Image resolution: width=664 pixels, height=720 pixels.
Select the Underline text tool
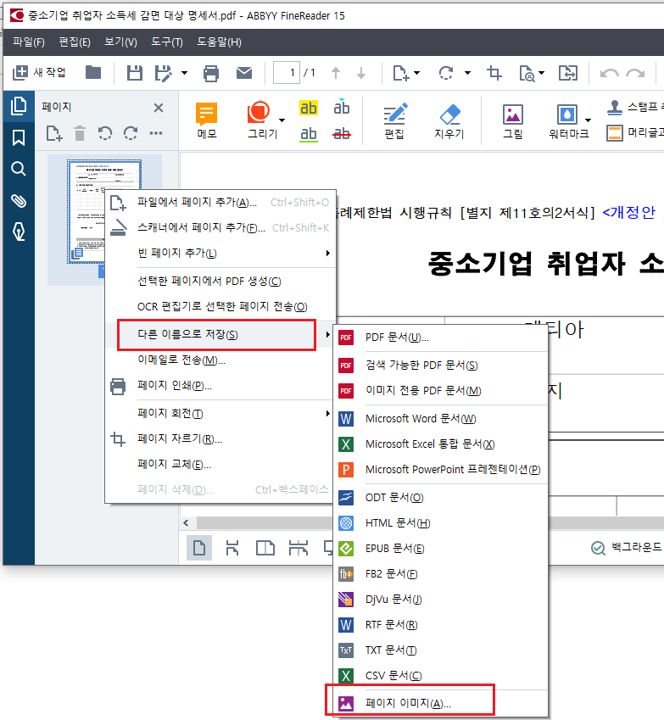point(308,134)
